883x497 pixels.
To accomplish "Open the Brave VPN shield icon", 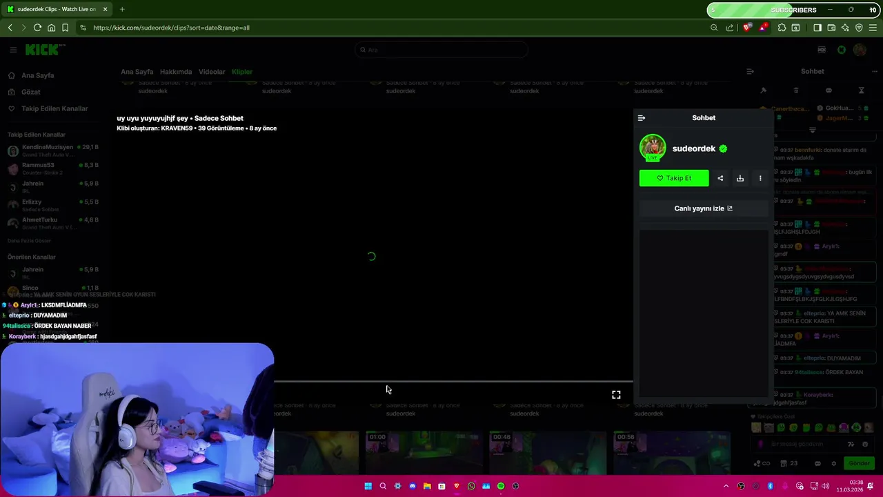I will 859,28.
